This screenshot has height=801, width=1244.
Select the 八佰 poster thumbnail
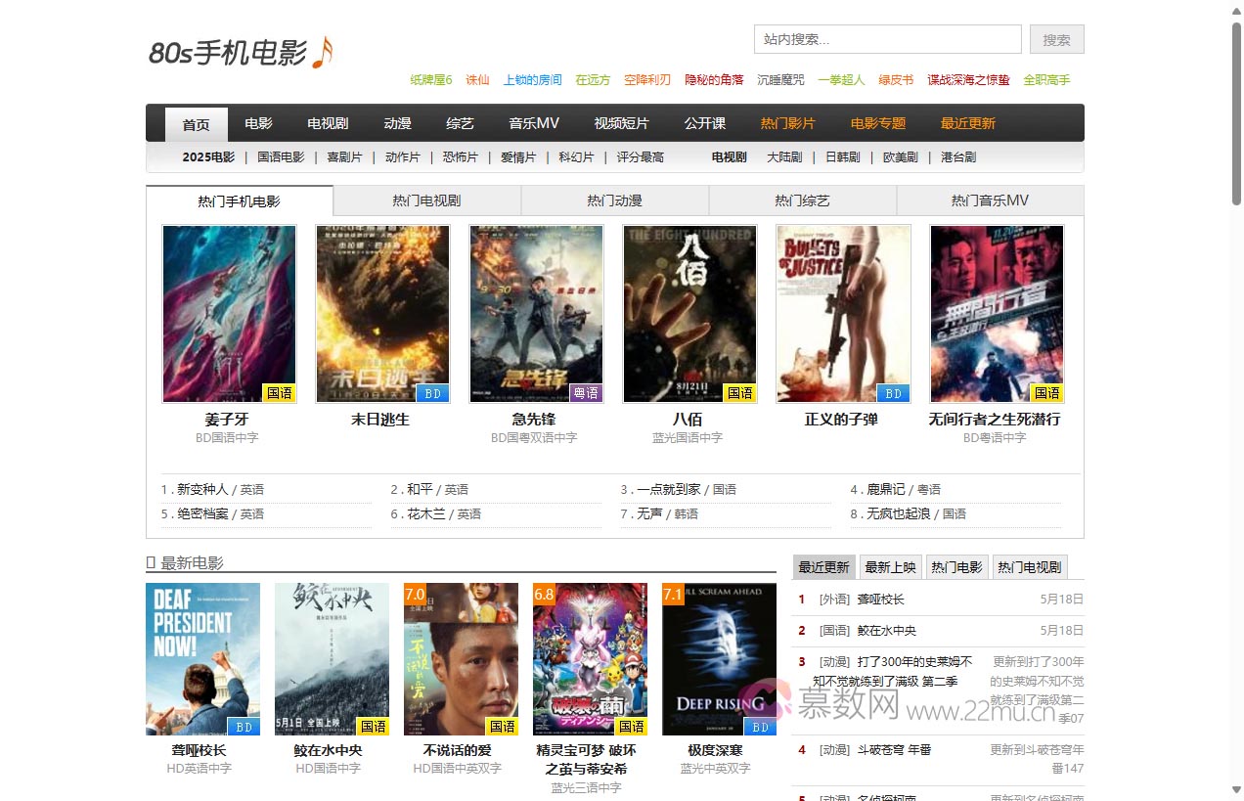pyautogui.click(x=689, y=313)
